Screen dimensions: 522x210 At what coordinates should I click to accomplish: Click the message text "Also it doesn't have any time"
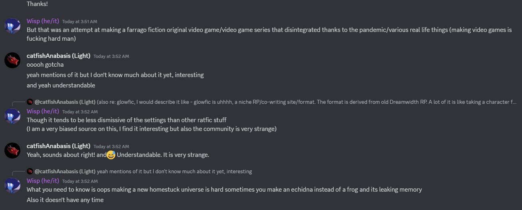point(65,200)
